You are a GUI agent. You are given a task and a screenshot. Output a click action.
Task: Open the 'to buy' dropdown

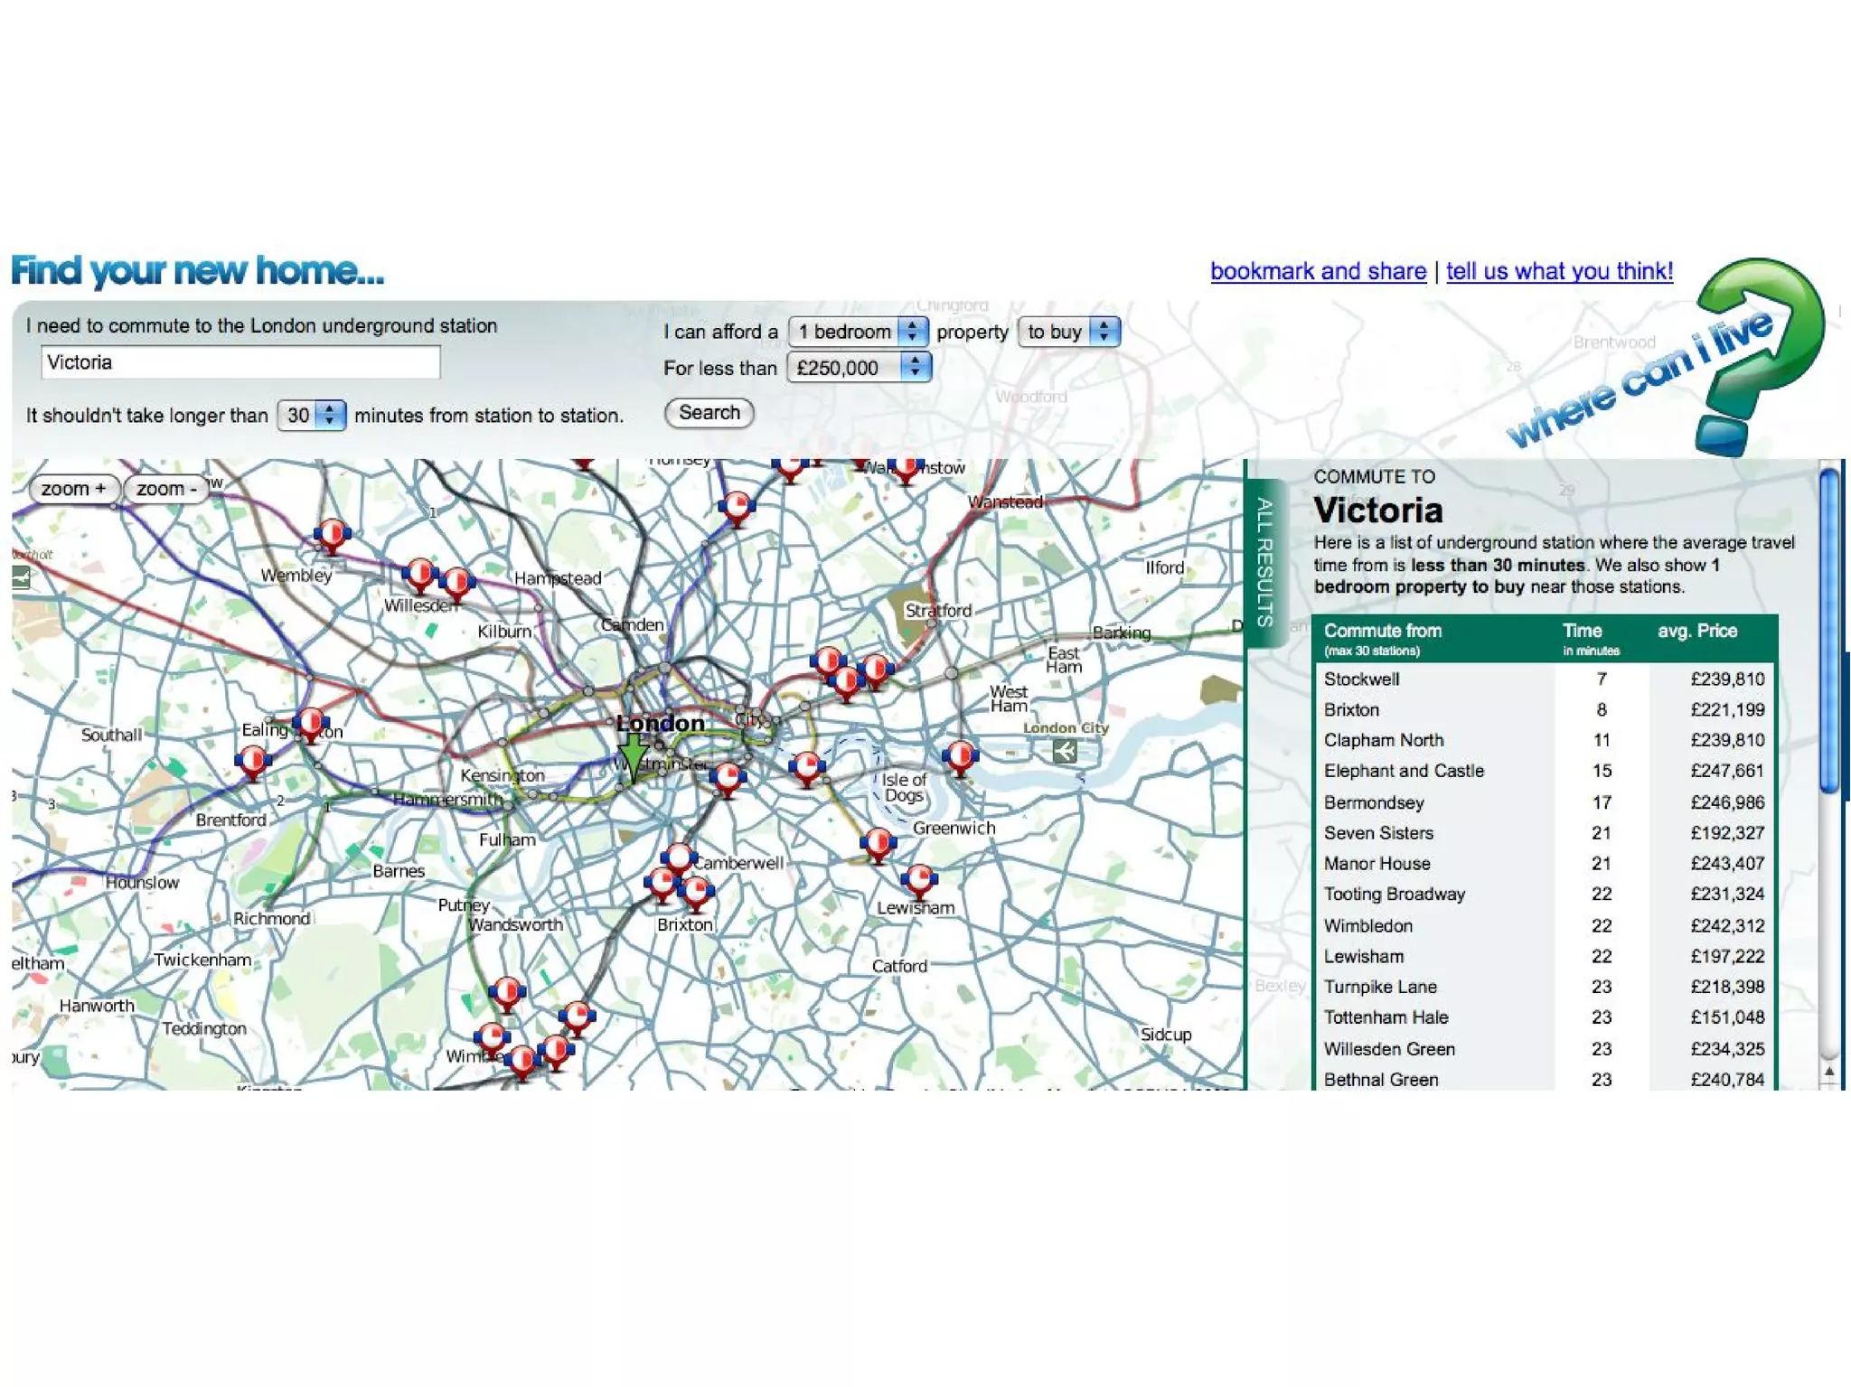coord(1068,332)
